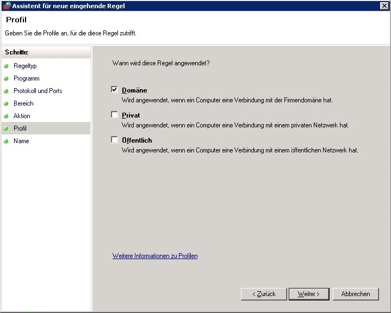Screen dimensions: 391x313
Task: Jump to the Protokoll und Ports step
Action: click(38, 91)
